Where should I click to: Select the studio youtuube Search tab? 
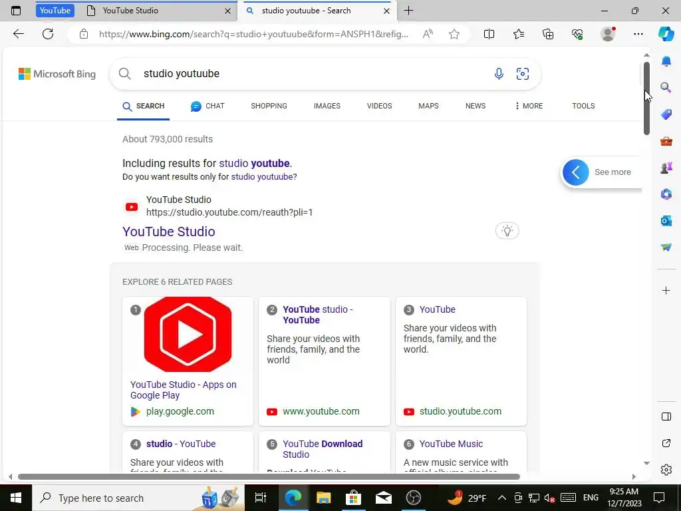point(317,11)
